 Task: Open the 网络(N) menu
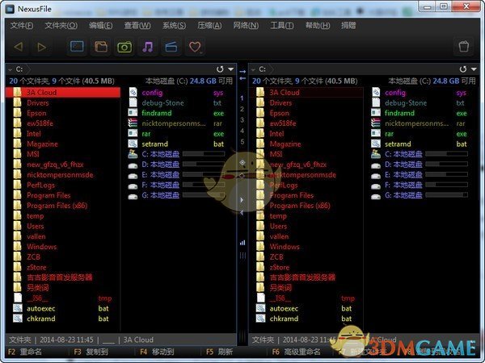(246, 26)
